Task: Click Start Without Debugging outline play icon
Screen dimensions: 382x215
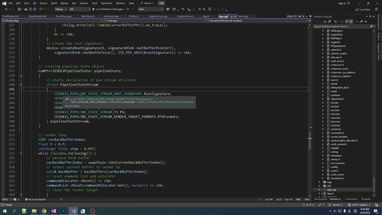Action: click(128, 10)
